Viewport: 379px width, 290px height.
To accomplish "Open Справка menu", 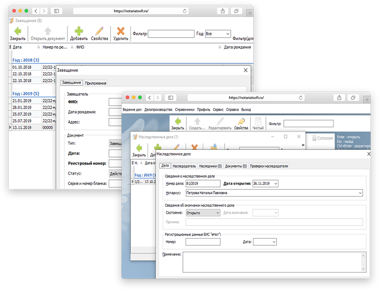I will click(x=232, y=110).
